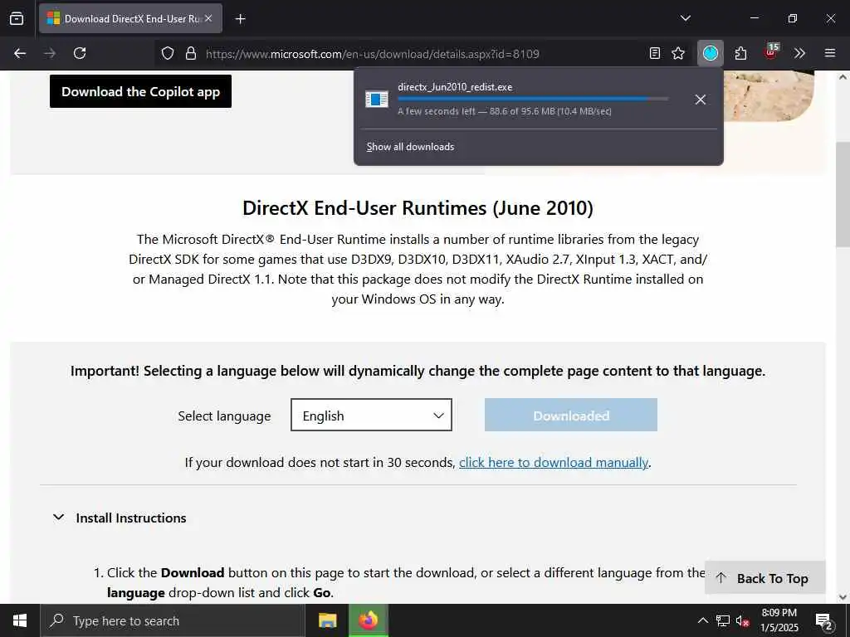The width and height of the screenshot is (850, 637).
Task: Click the Downloaded button
Action: coord(571,415)
